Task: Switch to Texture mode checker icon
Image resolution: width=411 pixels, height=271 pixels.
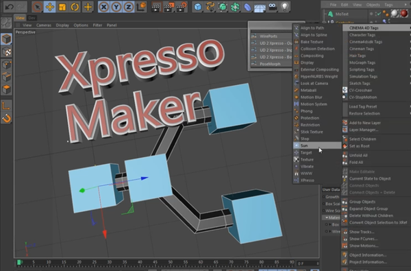Action: [7, 51]
